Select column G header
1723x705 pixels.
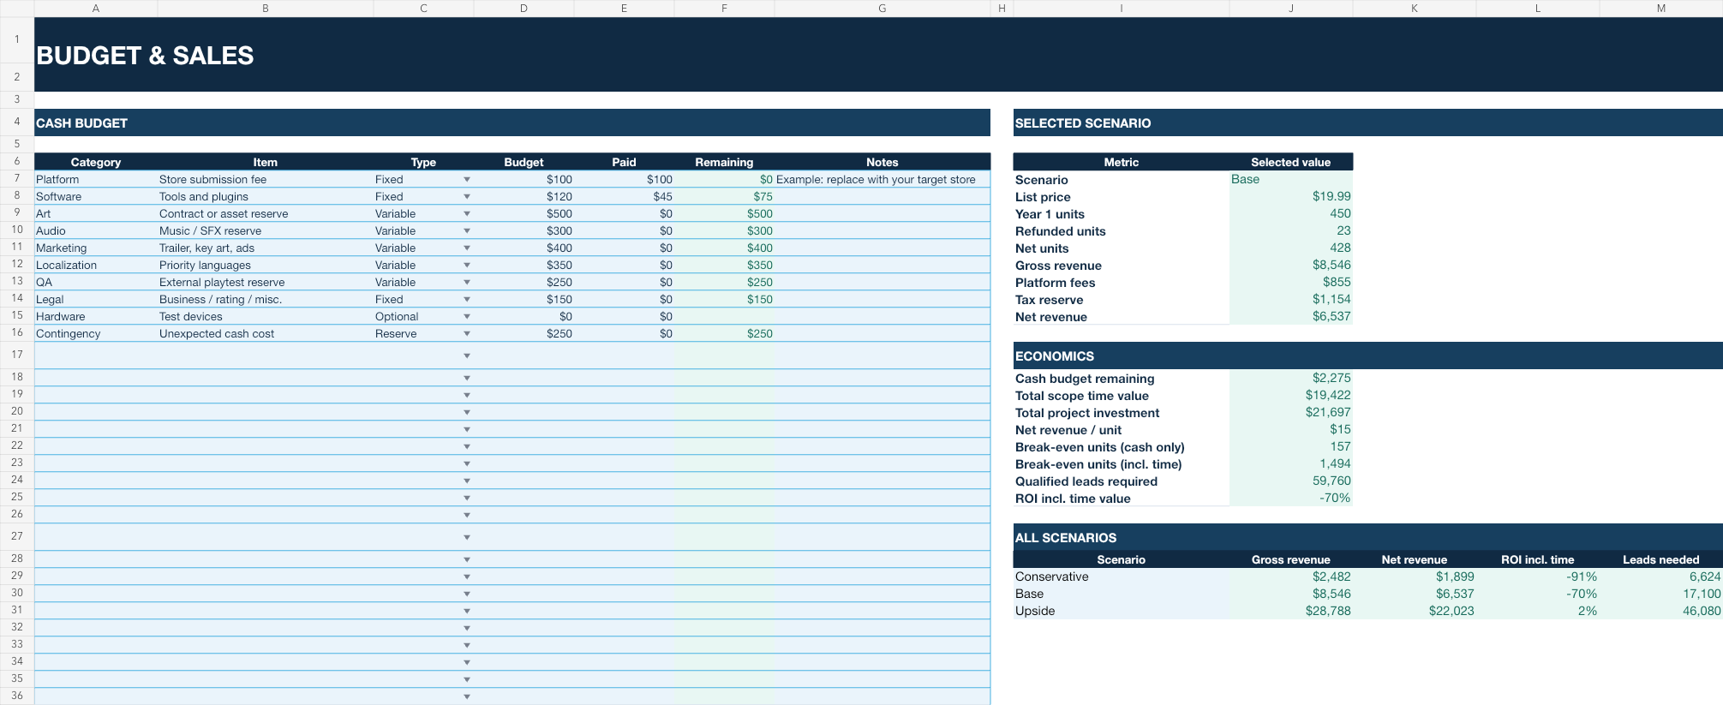pyautogui.click(x=882, y=8)
